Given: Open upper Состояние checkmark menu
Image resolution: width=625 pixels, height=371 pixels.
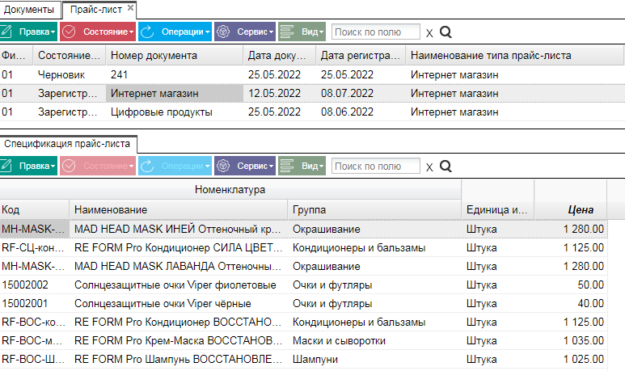Looking at the screenshot, I should coord(98,32).
